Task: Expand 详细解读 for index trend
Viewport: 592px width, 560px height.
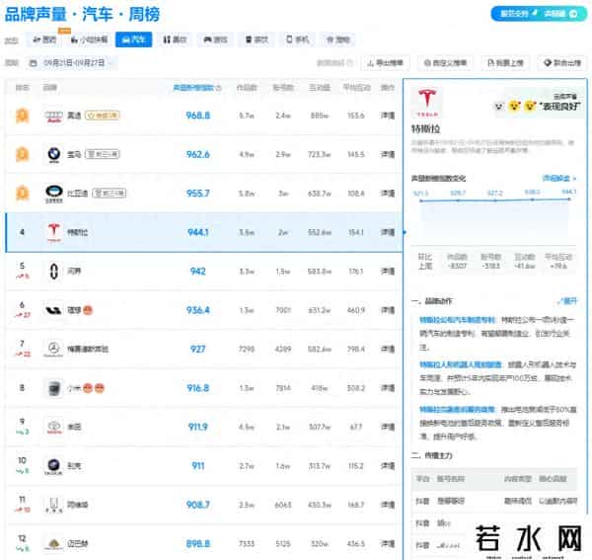Action: pyautogui.click(x=560, y=178)
